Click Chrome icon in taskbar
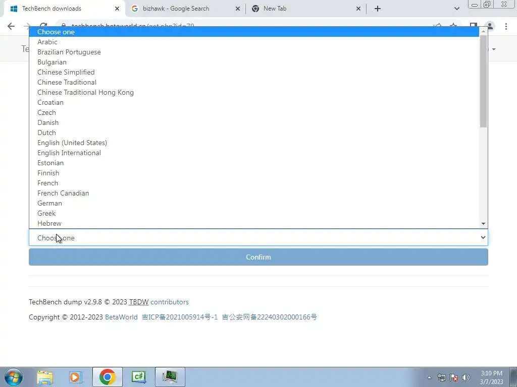The height and width of the screenshot is (387, 517). (x=107, y=377)
